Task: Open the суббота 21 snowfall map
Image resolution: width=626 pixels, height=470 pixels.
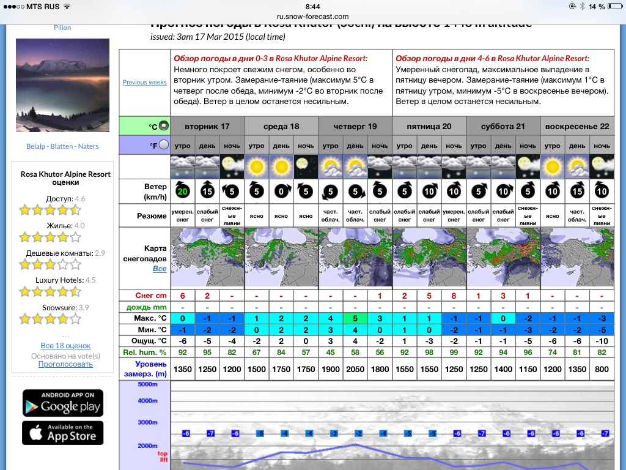Action: [503, 258]
